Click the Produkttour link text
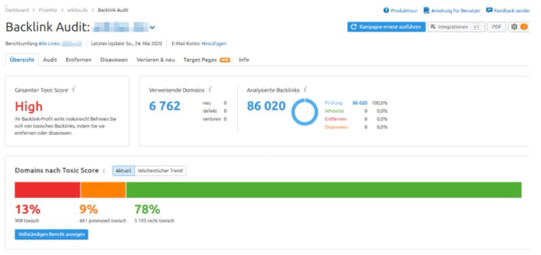The width and height of the screenshot is (541, 255). tap(404, 11)
